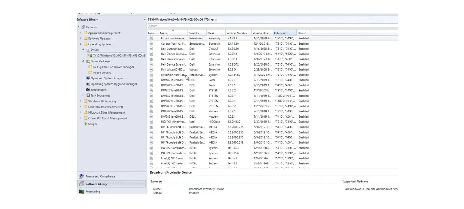Click version number 5.4.14.10 cell

pyautogui.click(x=233, y=43)
